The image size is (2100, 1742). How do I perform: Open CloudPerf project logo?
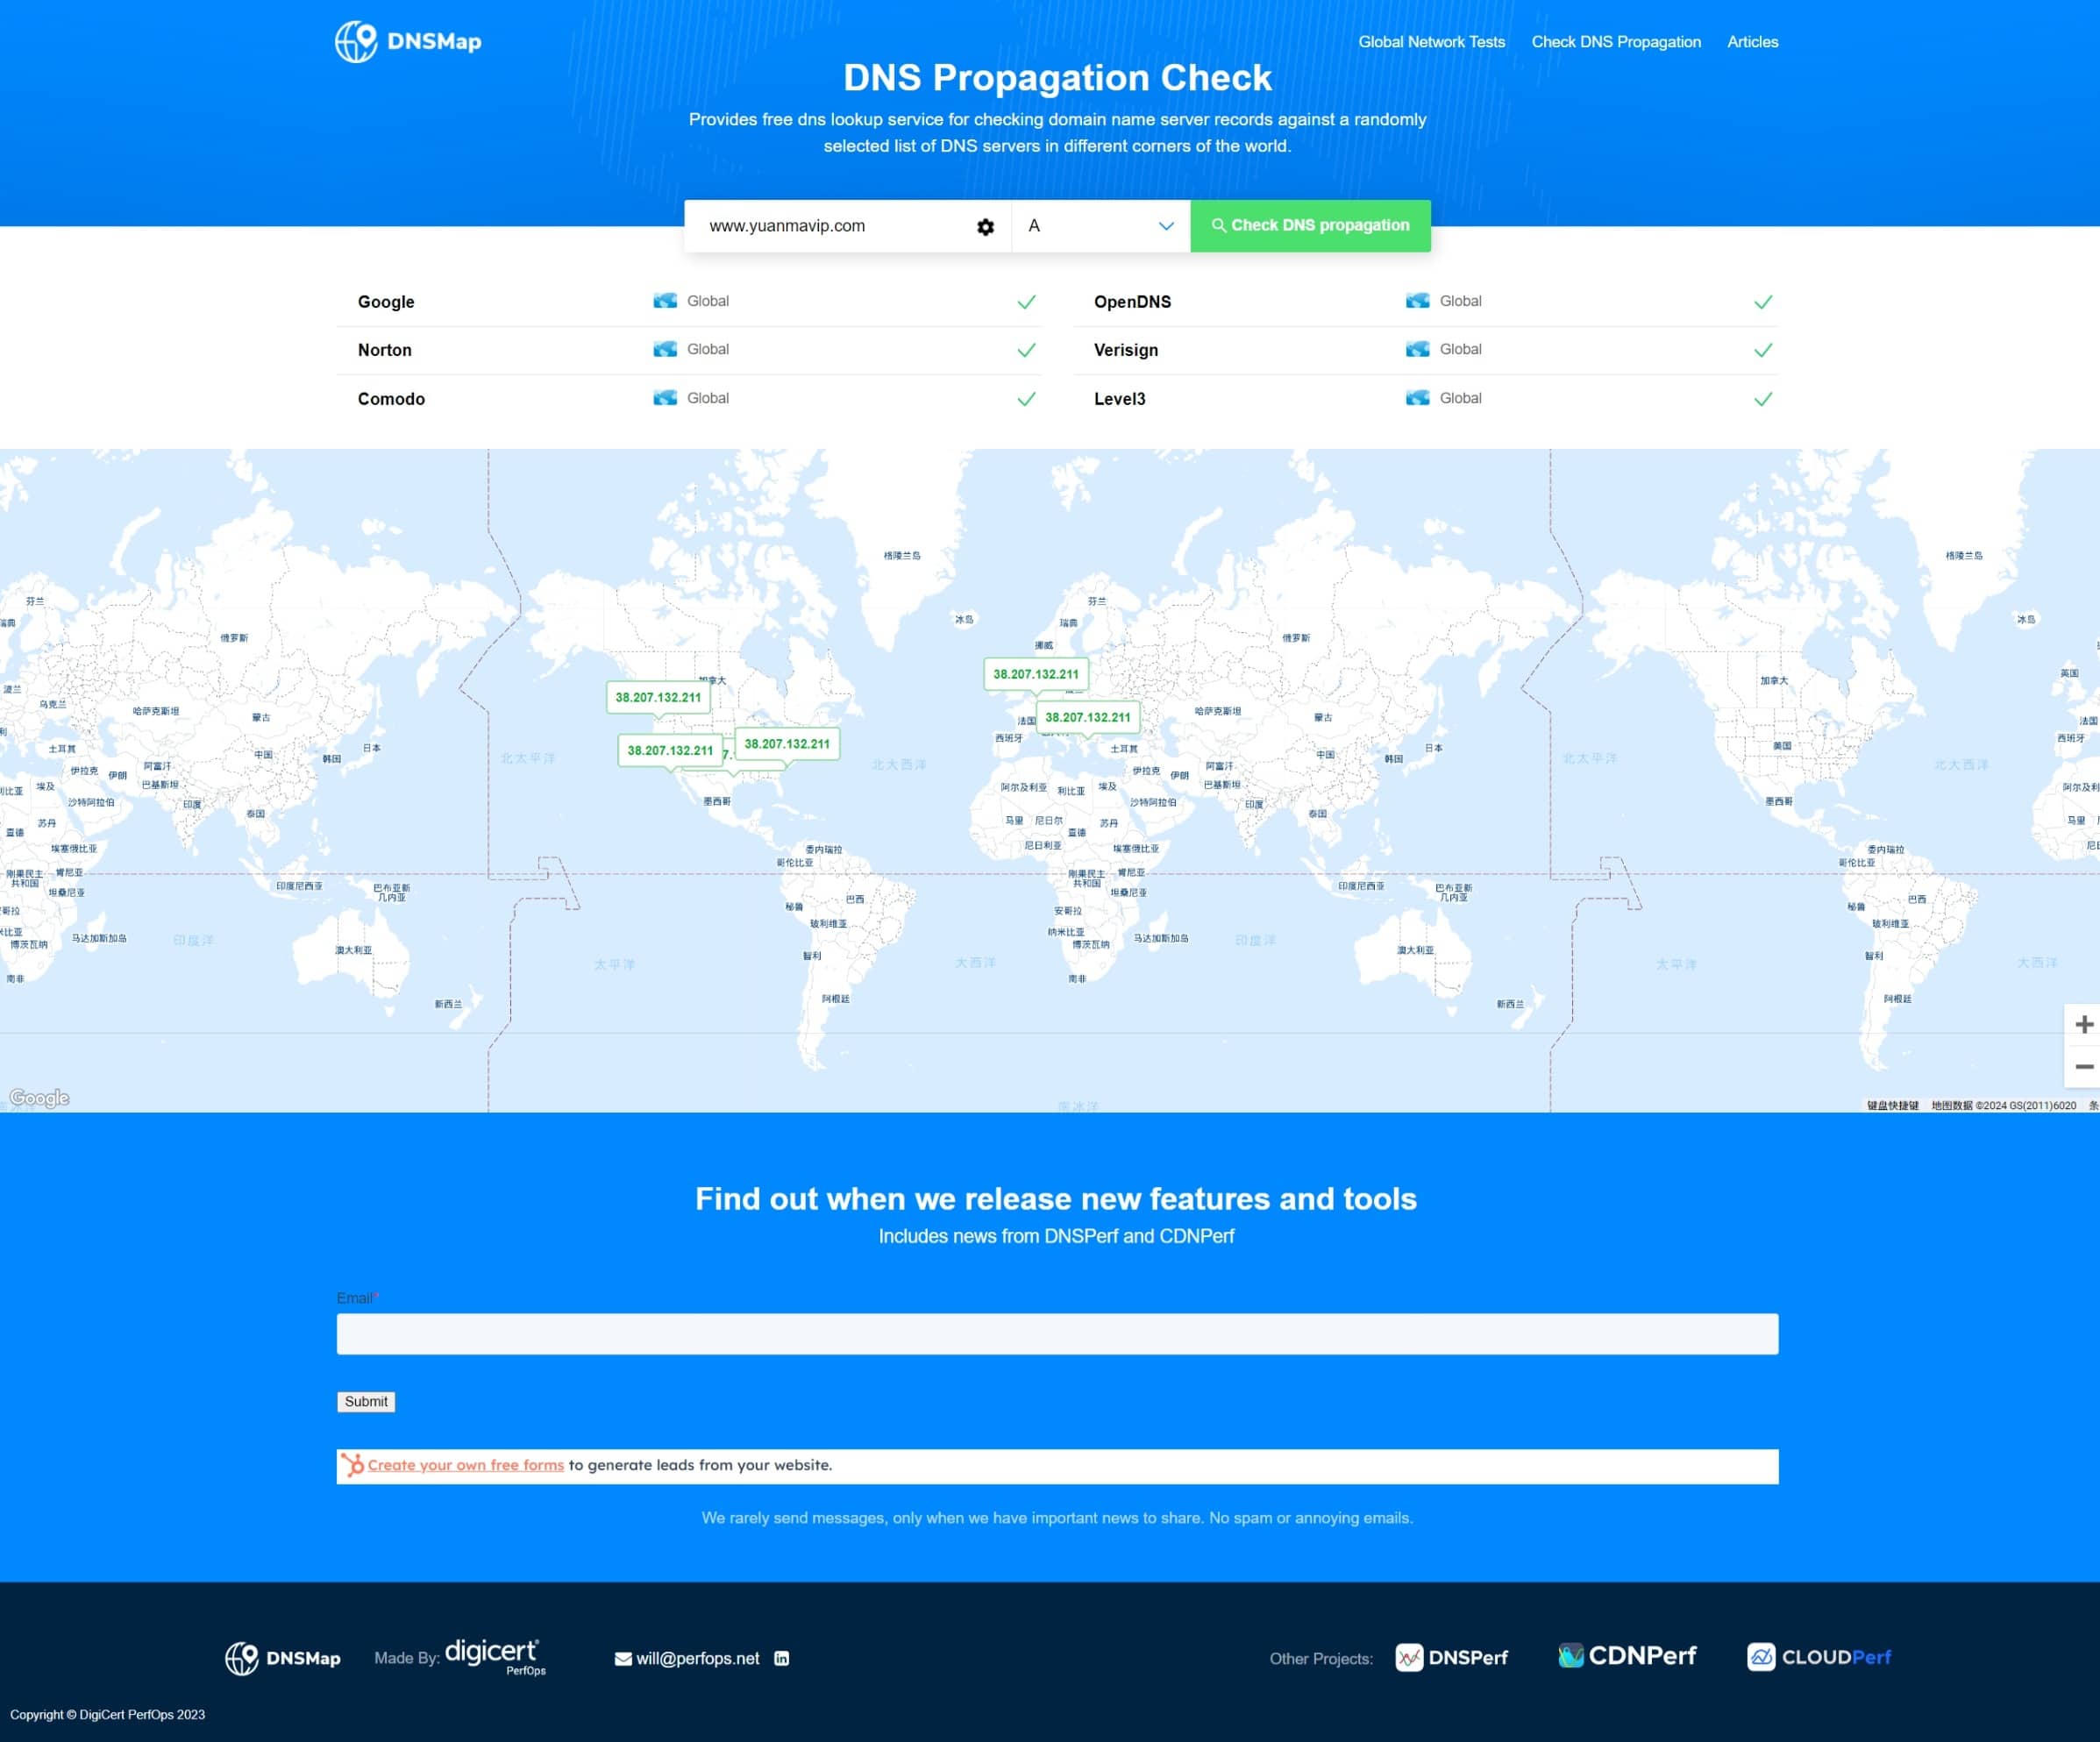click(1819, 1657)
